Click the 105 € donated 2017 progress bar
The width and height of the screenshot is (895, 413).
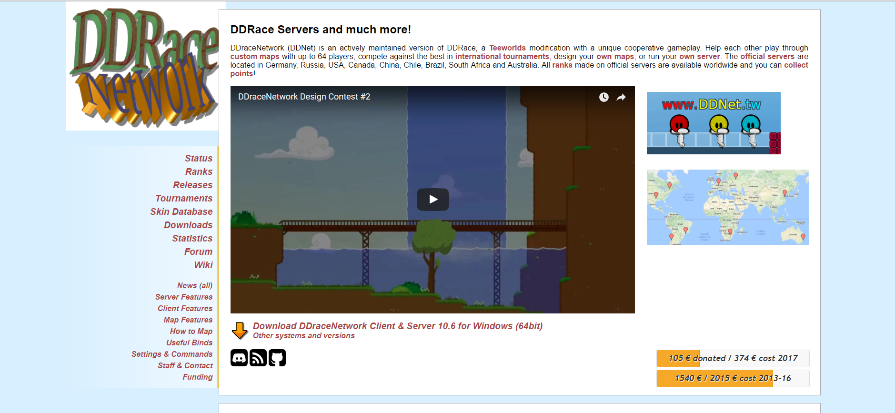[733, 358]
